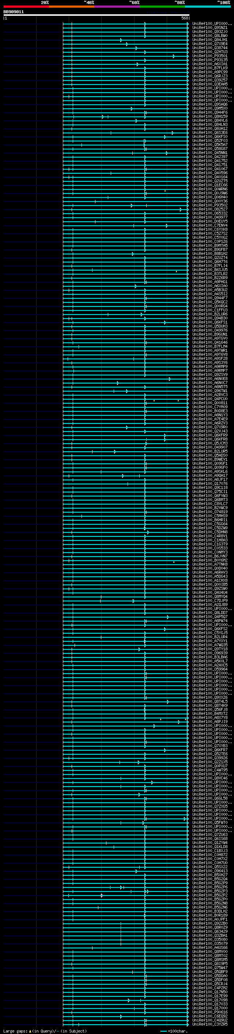
Task: Click the green ~80% identity legend bar
Action: (162, 7)
